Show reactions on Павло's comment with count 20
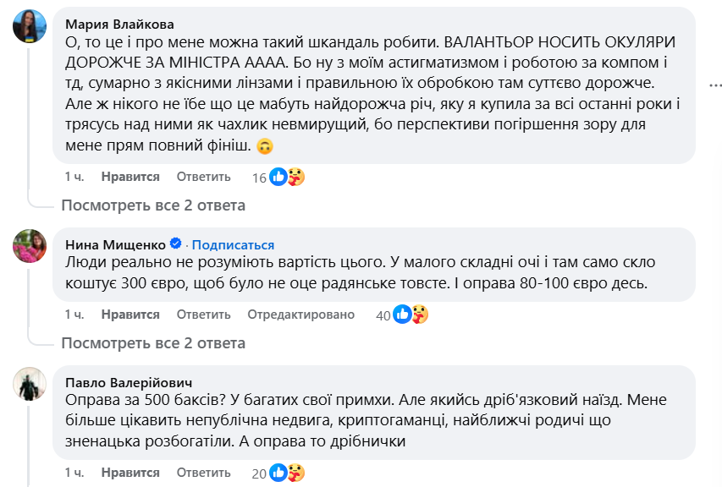 (x=286, y=473)
